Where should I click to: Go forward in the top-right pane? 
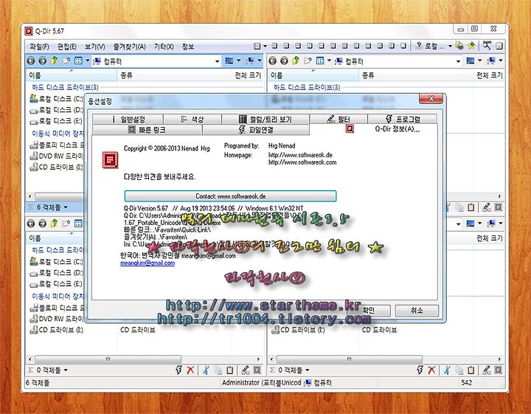284,61
